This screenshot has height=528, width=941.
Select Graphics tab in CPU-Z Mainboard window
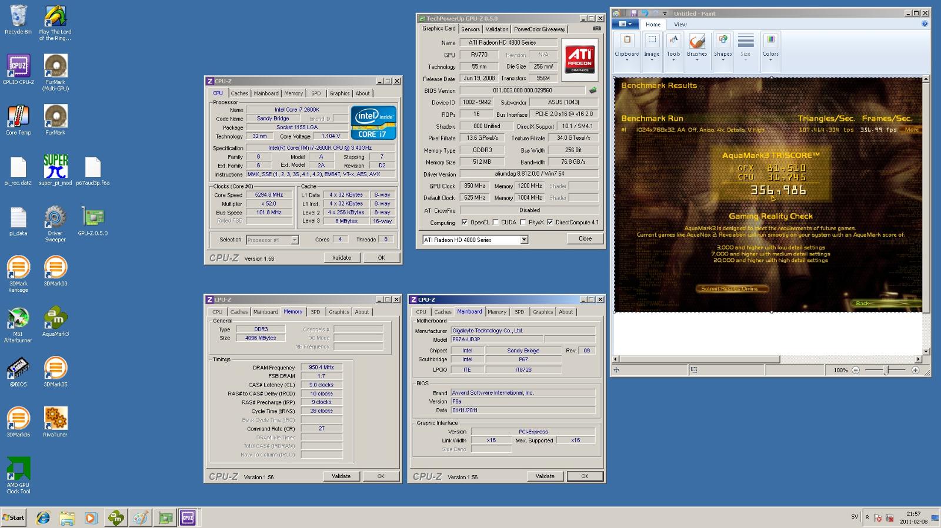[543, 312]
